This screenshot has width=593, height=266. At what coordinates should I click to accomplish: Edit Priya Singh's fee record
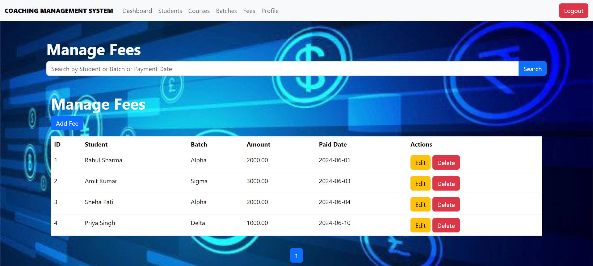click(x=420, y=225)
